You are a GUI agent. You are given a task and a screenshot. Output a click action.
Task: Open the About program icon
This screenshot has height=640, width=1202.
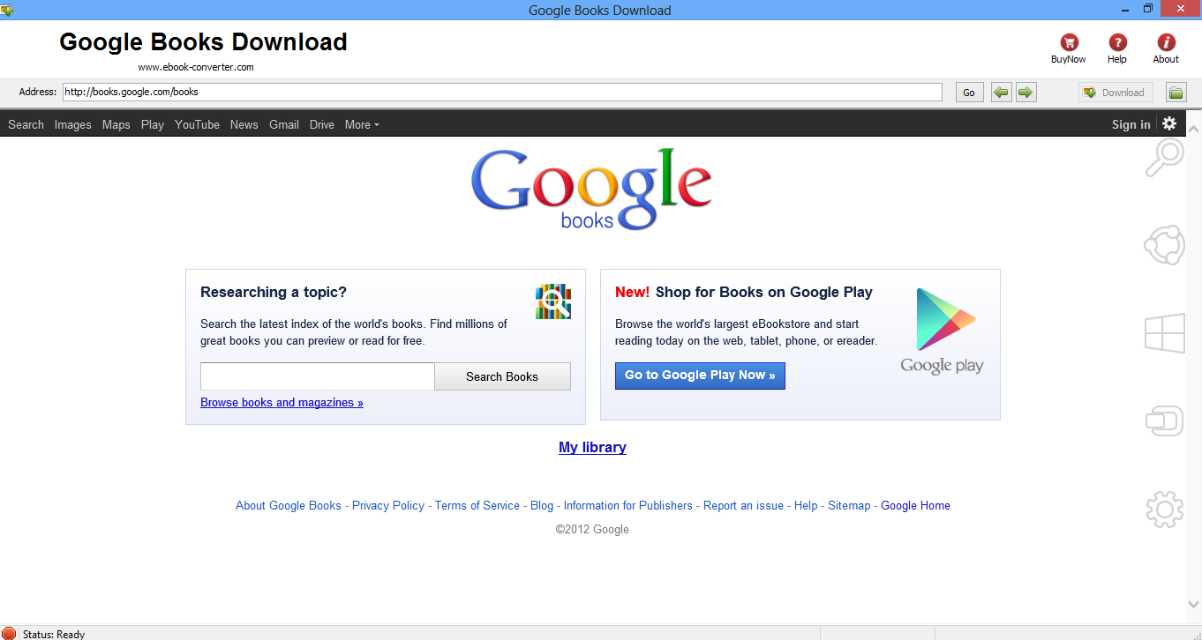click(1165, 42)
